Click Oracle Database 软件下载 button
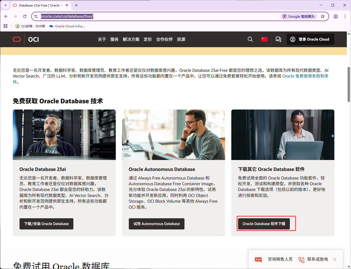Image resolution: width=351 pixels, height=269 pixels. click(x=264, y=224)
